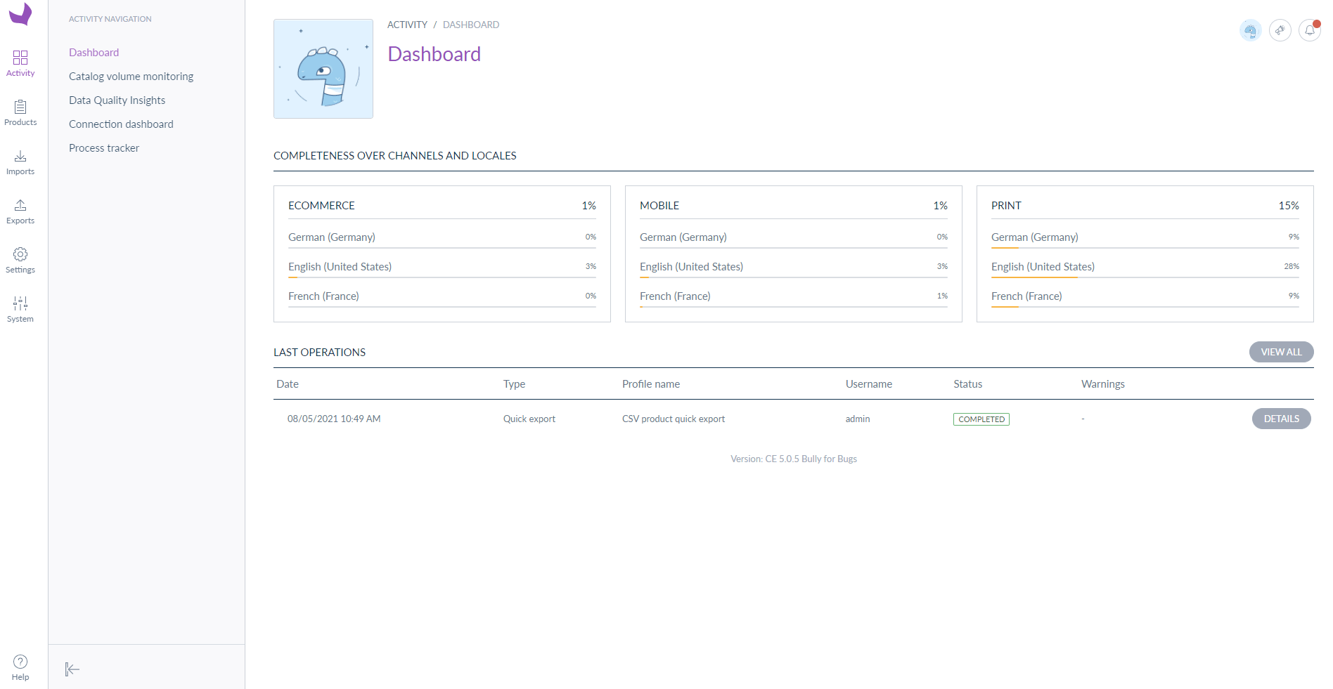Open Data Quality Insights

pyautogui.click(x=117, y=100)
